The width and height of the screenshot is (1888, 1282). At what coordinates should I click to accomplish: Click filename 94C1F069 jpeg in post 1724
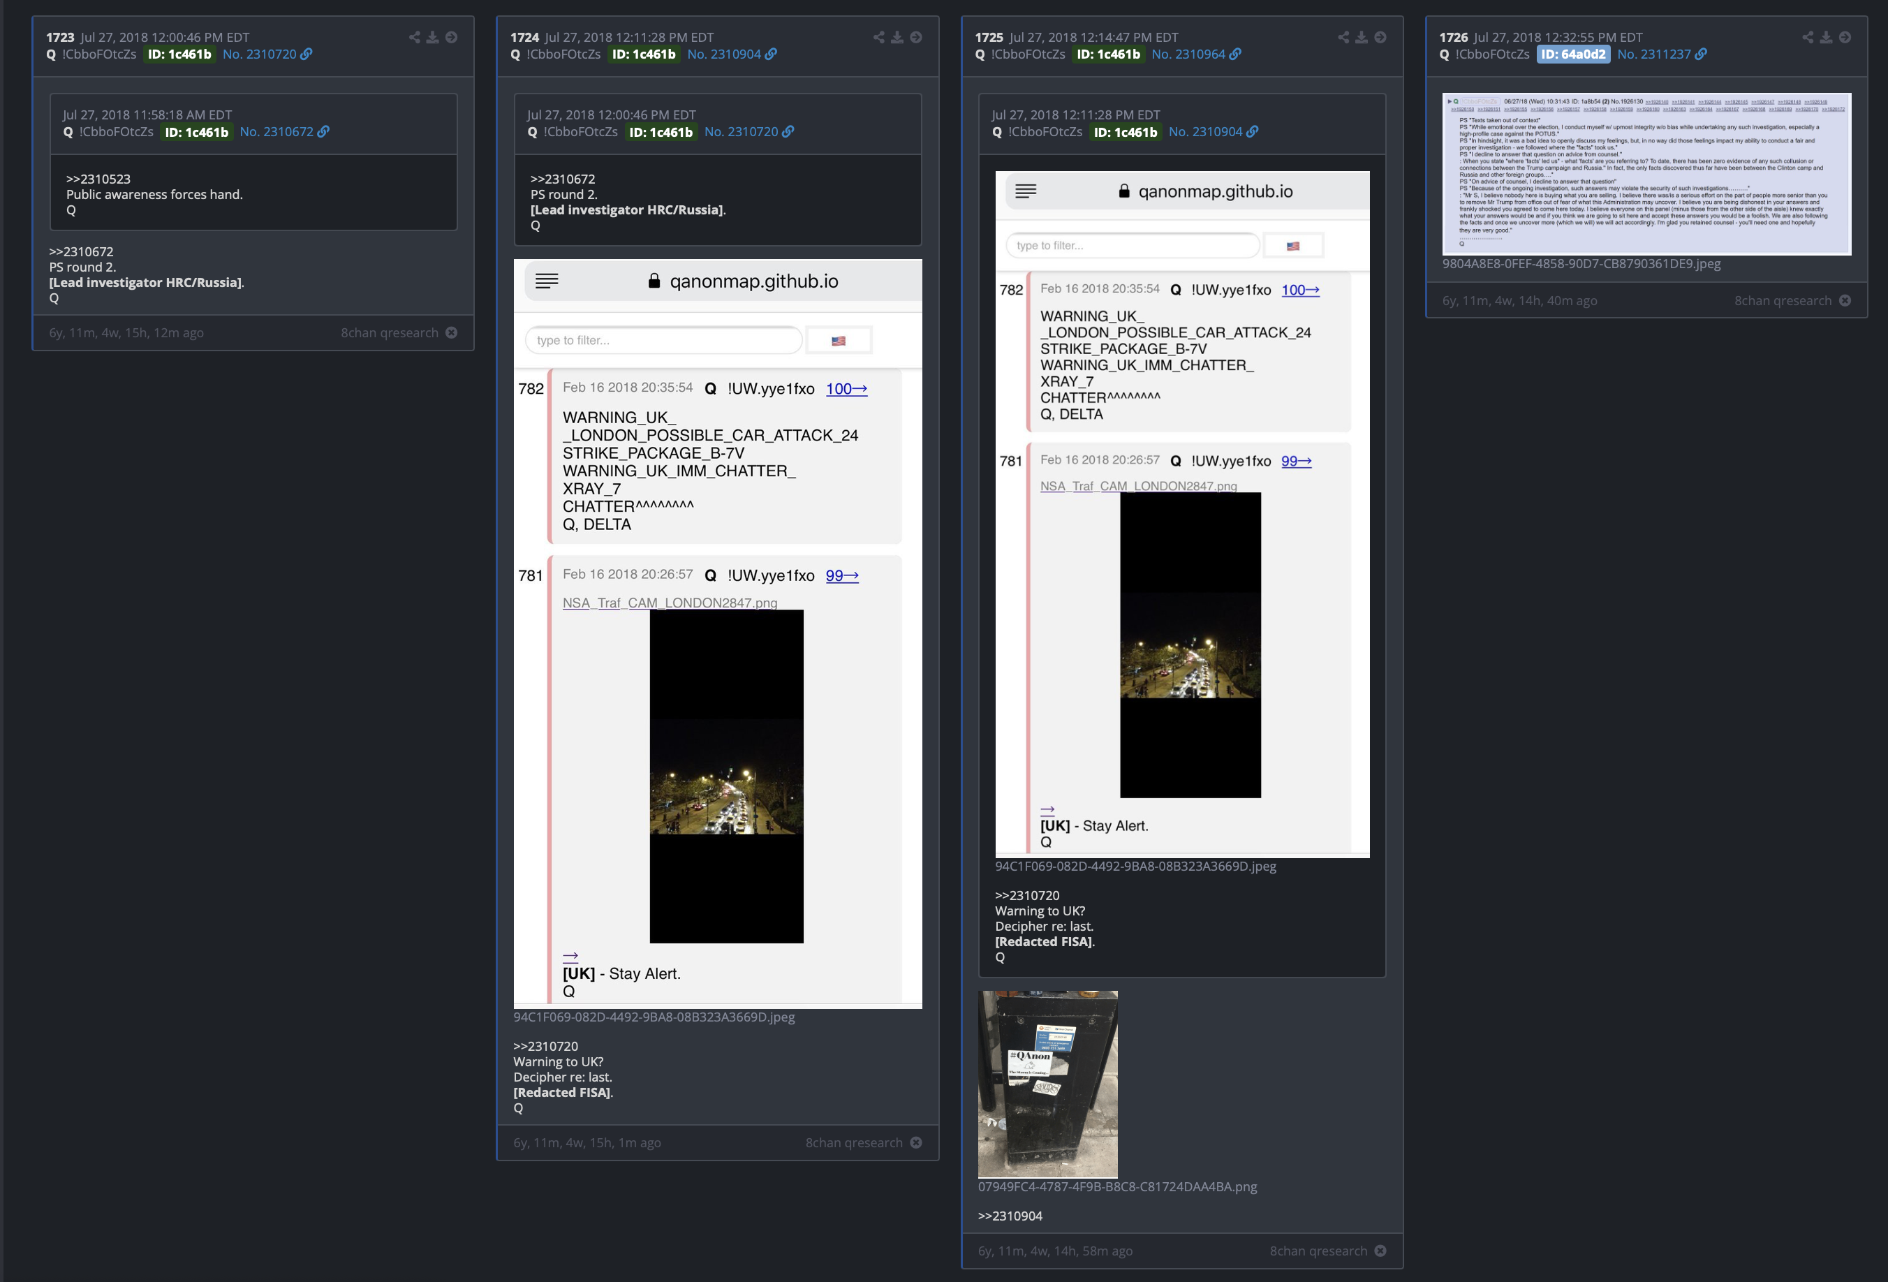(654, 1017)
